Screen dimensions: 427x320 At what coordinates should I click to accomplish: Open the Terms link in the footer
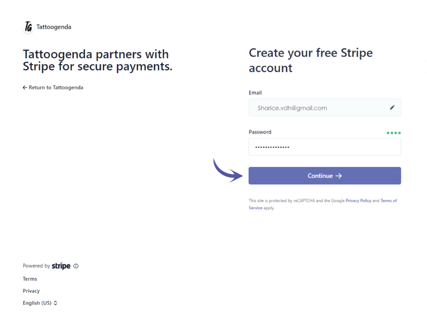tap(30, 279)
